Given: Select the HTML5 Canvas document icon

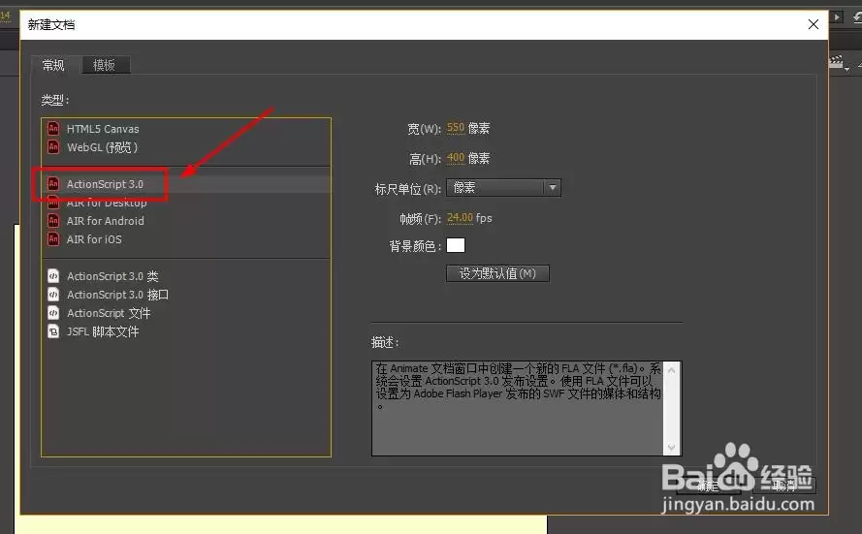Looking at the screenshot, I should tap(53, 129).
